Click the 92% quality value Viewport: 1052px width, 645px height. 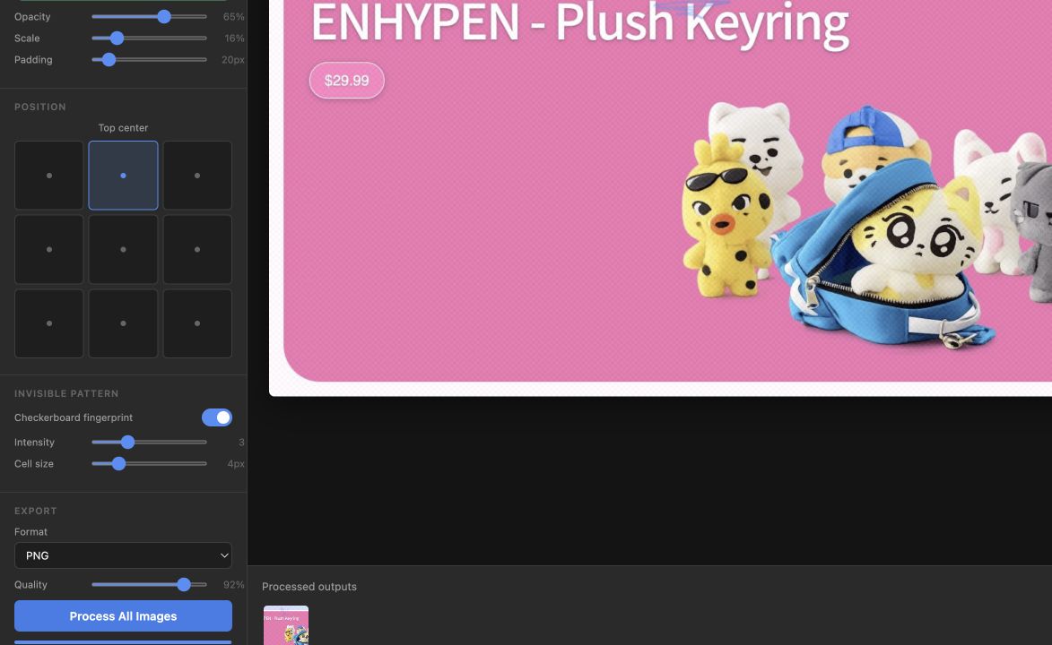click(x=233, y=585)
